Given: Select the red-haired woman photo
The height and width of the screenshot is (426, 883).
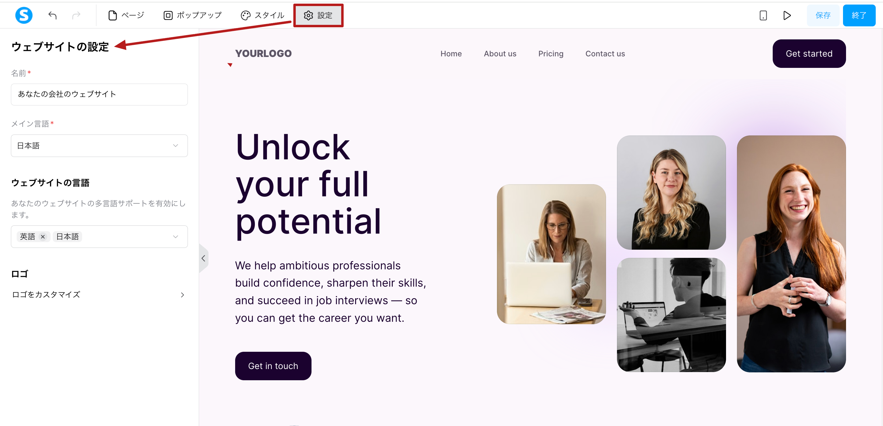Looking at the screenshot, I should (x=791, y=254).
